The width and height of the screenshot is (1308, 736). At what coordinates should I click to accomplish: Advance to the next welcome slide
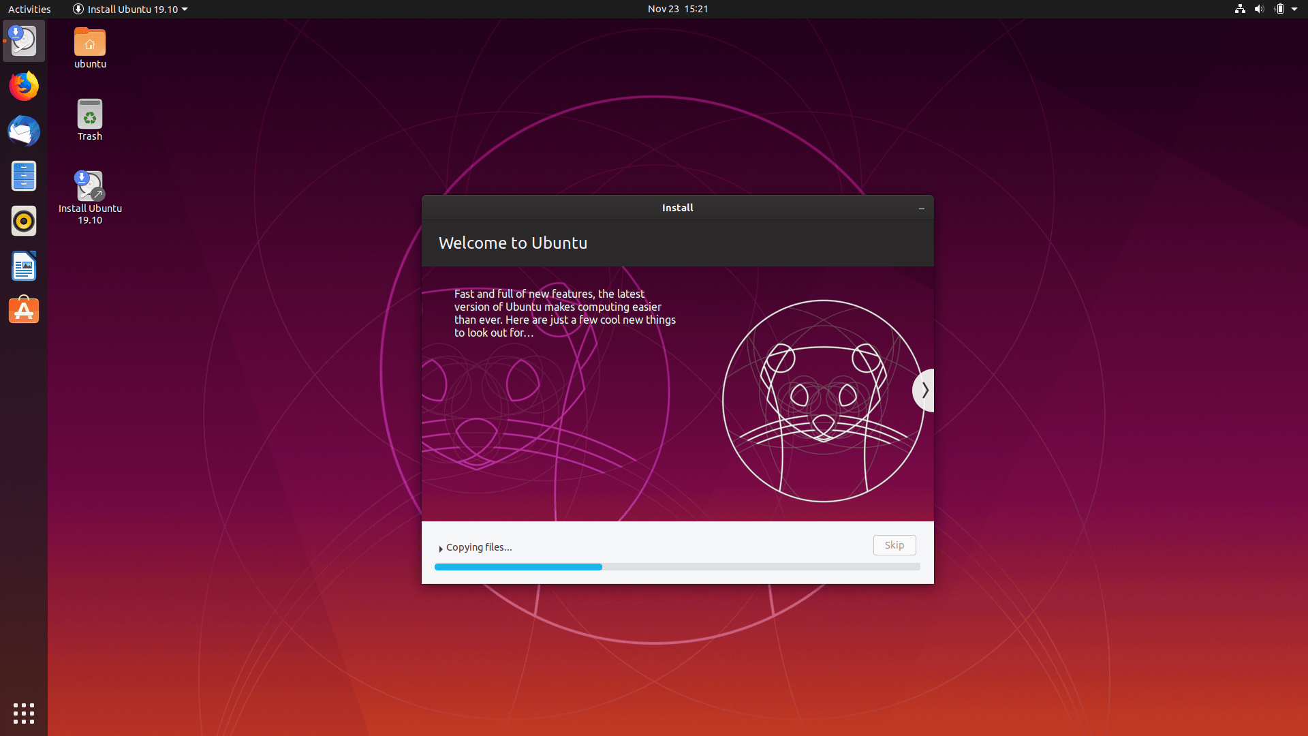click(x=924, y=390)
